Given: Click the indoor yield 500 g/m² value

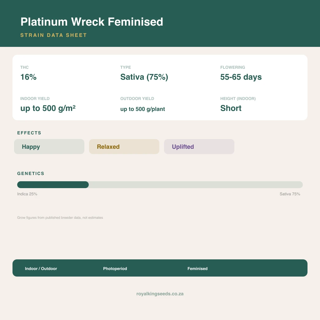Looking at the screenshot, I should pyautogui.click(x=48, y=108).
